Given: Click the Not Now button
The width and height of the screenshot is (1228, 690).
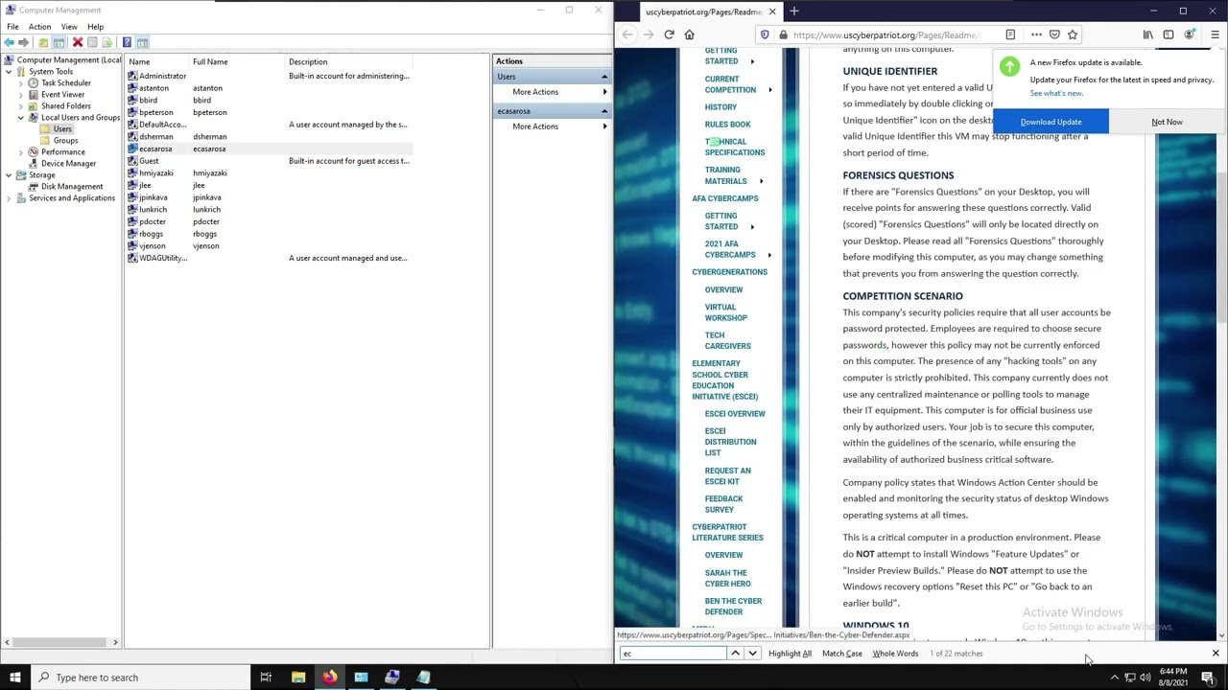Looking at the screenshot, I should (x=1167, y=122).
